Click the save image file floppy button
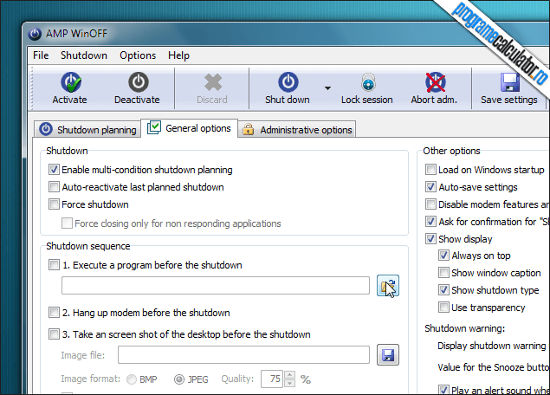The height and width of the screenshot is (395, 550). tap(387, 354)
